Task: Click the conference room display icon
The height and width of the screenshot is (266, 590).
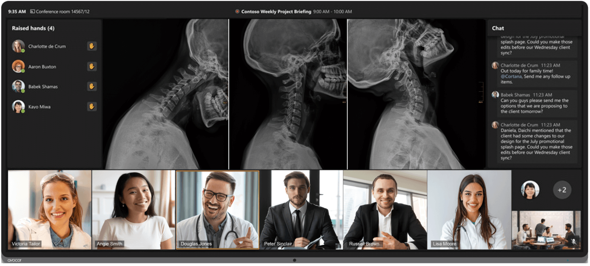Action: (x=32, y=12)
